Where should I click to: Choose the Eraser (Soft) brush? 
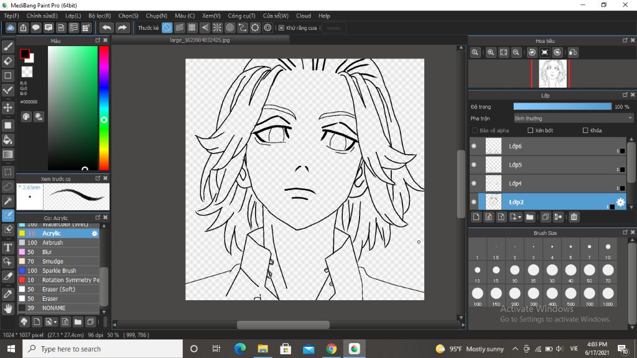58,290
